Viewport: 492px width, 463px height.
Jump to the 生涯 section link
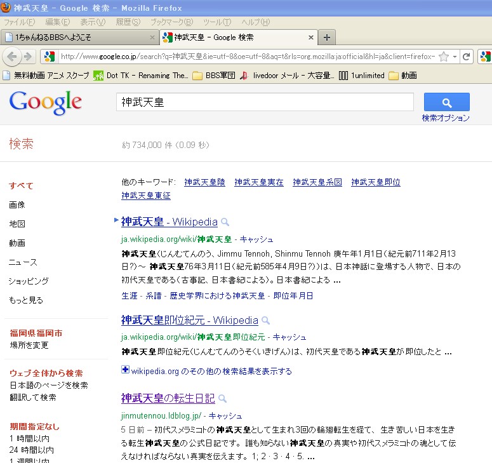pyautogui.click(x=130, y=296)
